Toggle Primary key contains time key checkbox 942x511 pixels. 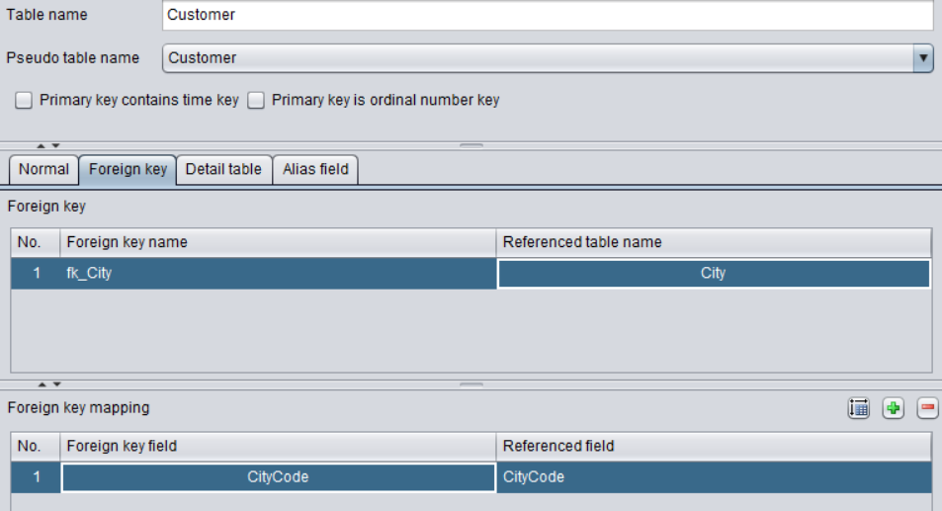point(24,100)
